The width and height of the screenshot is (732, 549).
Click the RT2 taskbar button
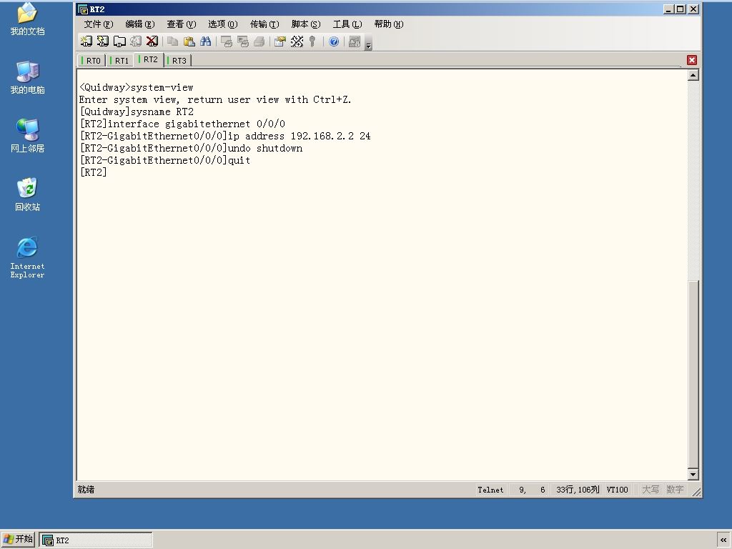point(96,540)
